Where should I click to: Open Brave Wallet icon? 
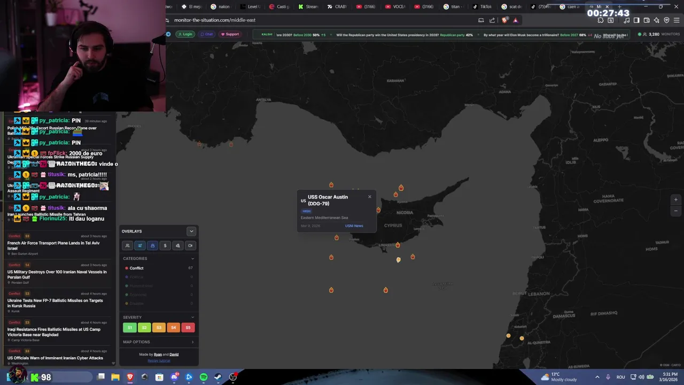pyautogui.click(x=647, y=20)
